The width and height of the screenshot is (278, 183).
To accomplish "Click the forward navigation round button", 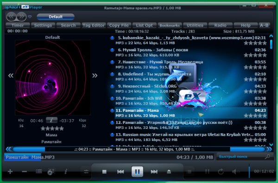I will coord(22,17).
